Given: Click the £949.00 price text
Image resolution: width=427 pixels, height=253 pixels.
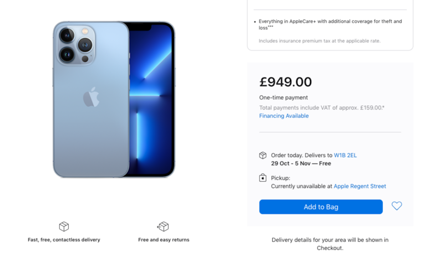Looking at the screenshot, I should point(286,82).
